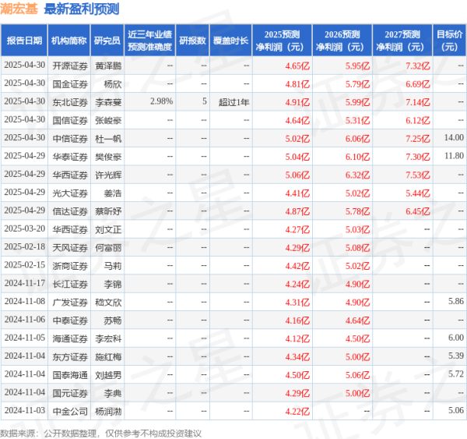Click the 14.00 target price value
Screen dimensions: 467x439
coord(453,138)
